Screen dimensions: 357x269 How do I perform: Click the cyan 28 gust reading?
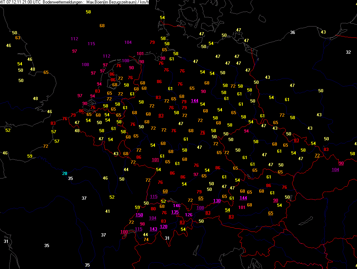pos(65,173)
